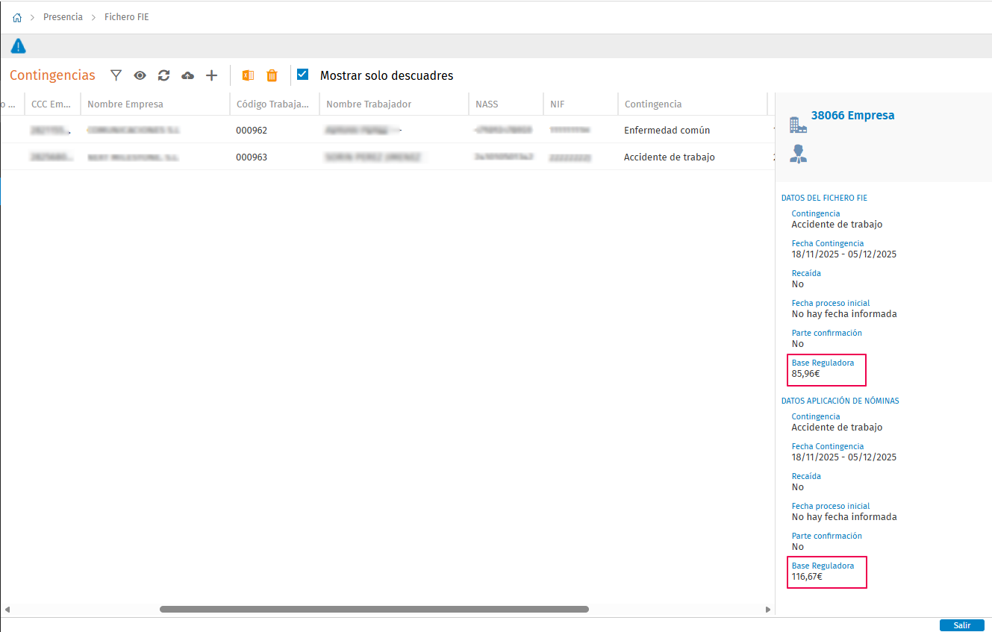
Task: Click the Nombre Trabajador column header
Action: [394, 104]
